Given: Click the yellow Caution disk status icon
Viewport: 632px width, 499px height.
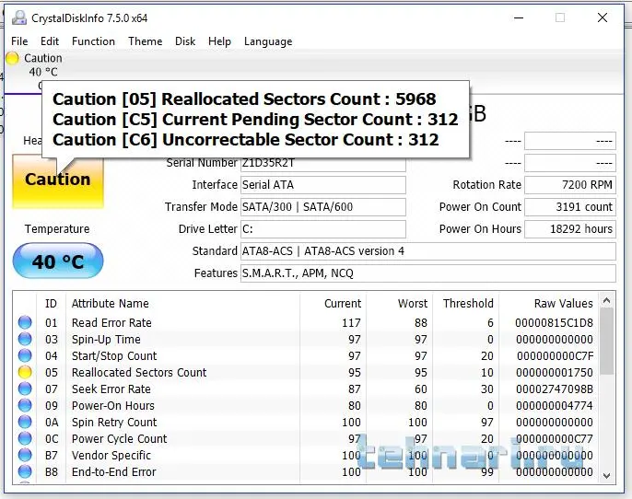Looking at the screenshot, I should [12, 59].
